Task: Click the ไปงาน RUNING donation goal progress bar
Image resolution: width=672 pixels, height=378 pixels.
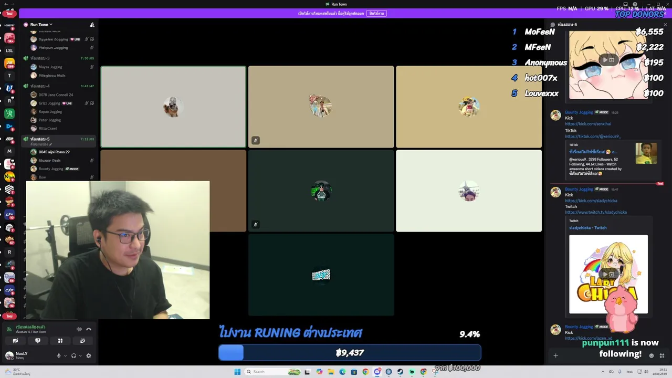Action: point(350,353)
